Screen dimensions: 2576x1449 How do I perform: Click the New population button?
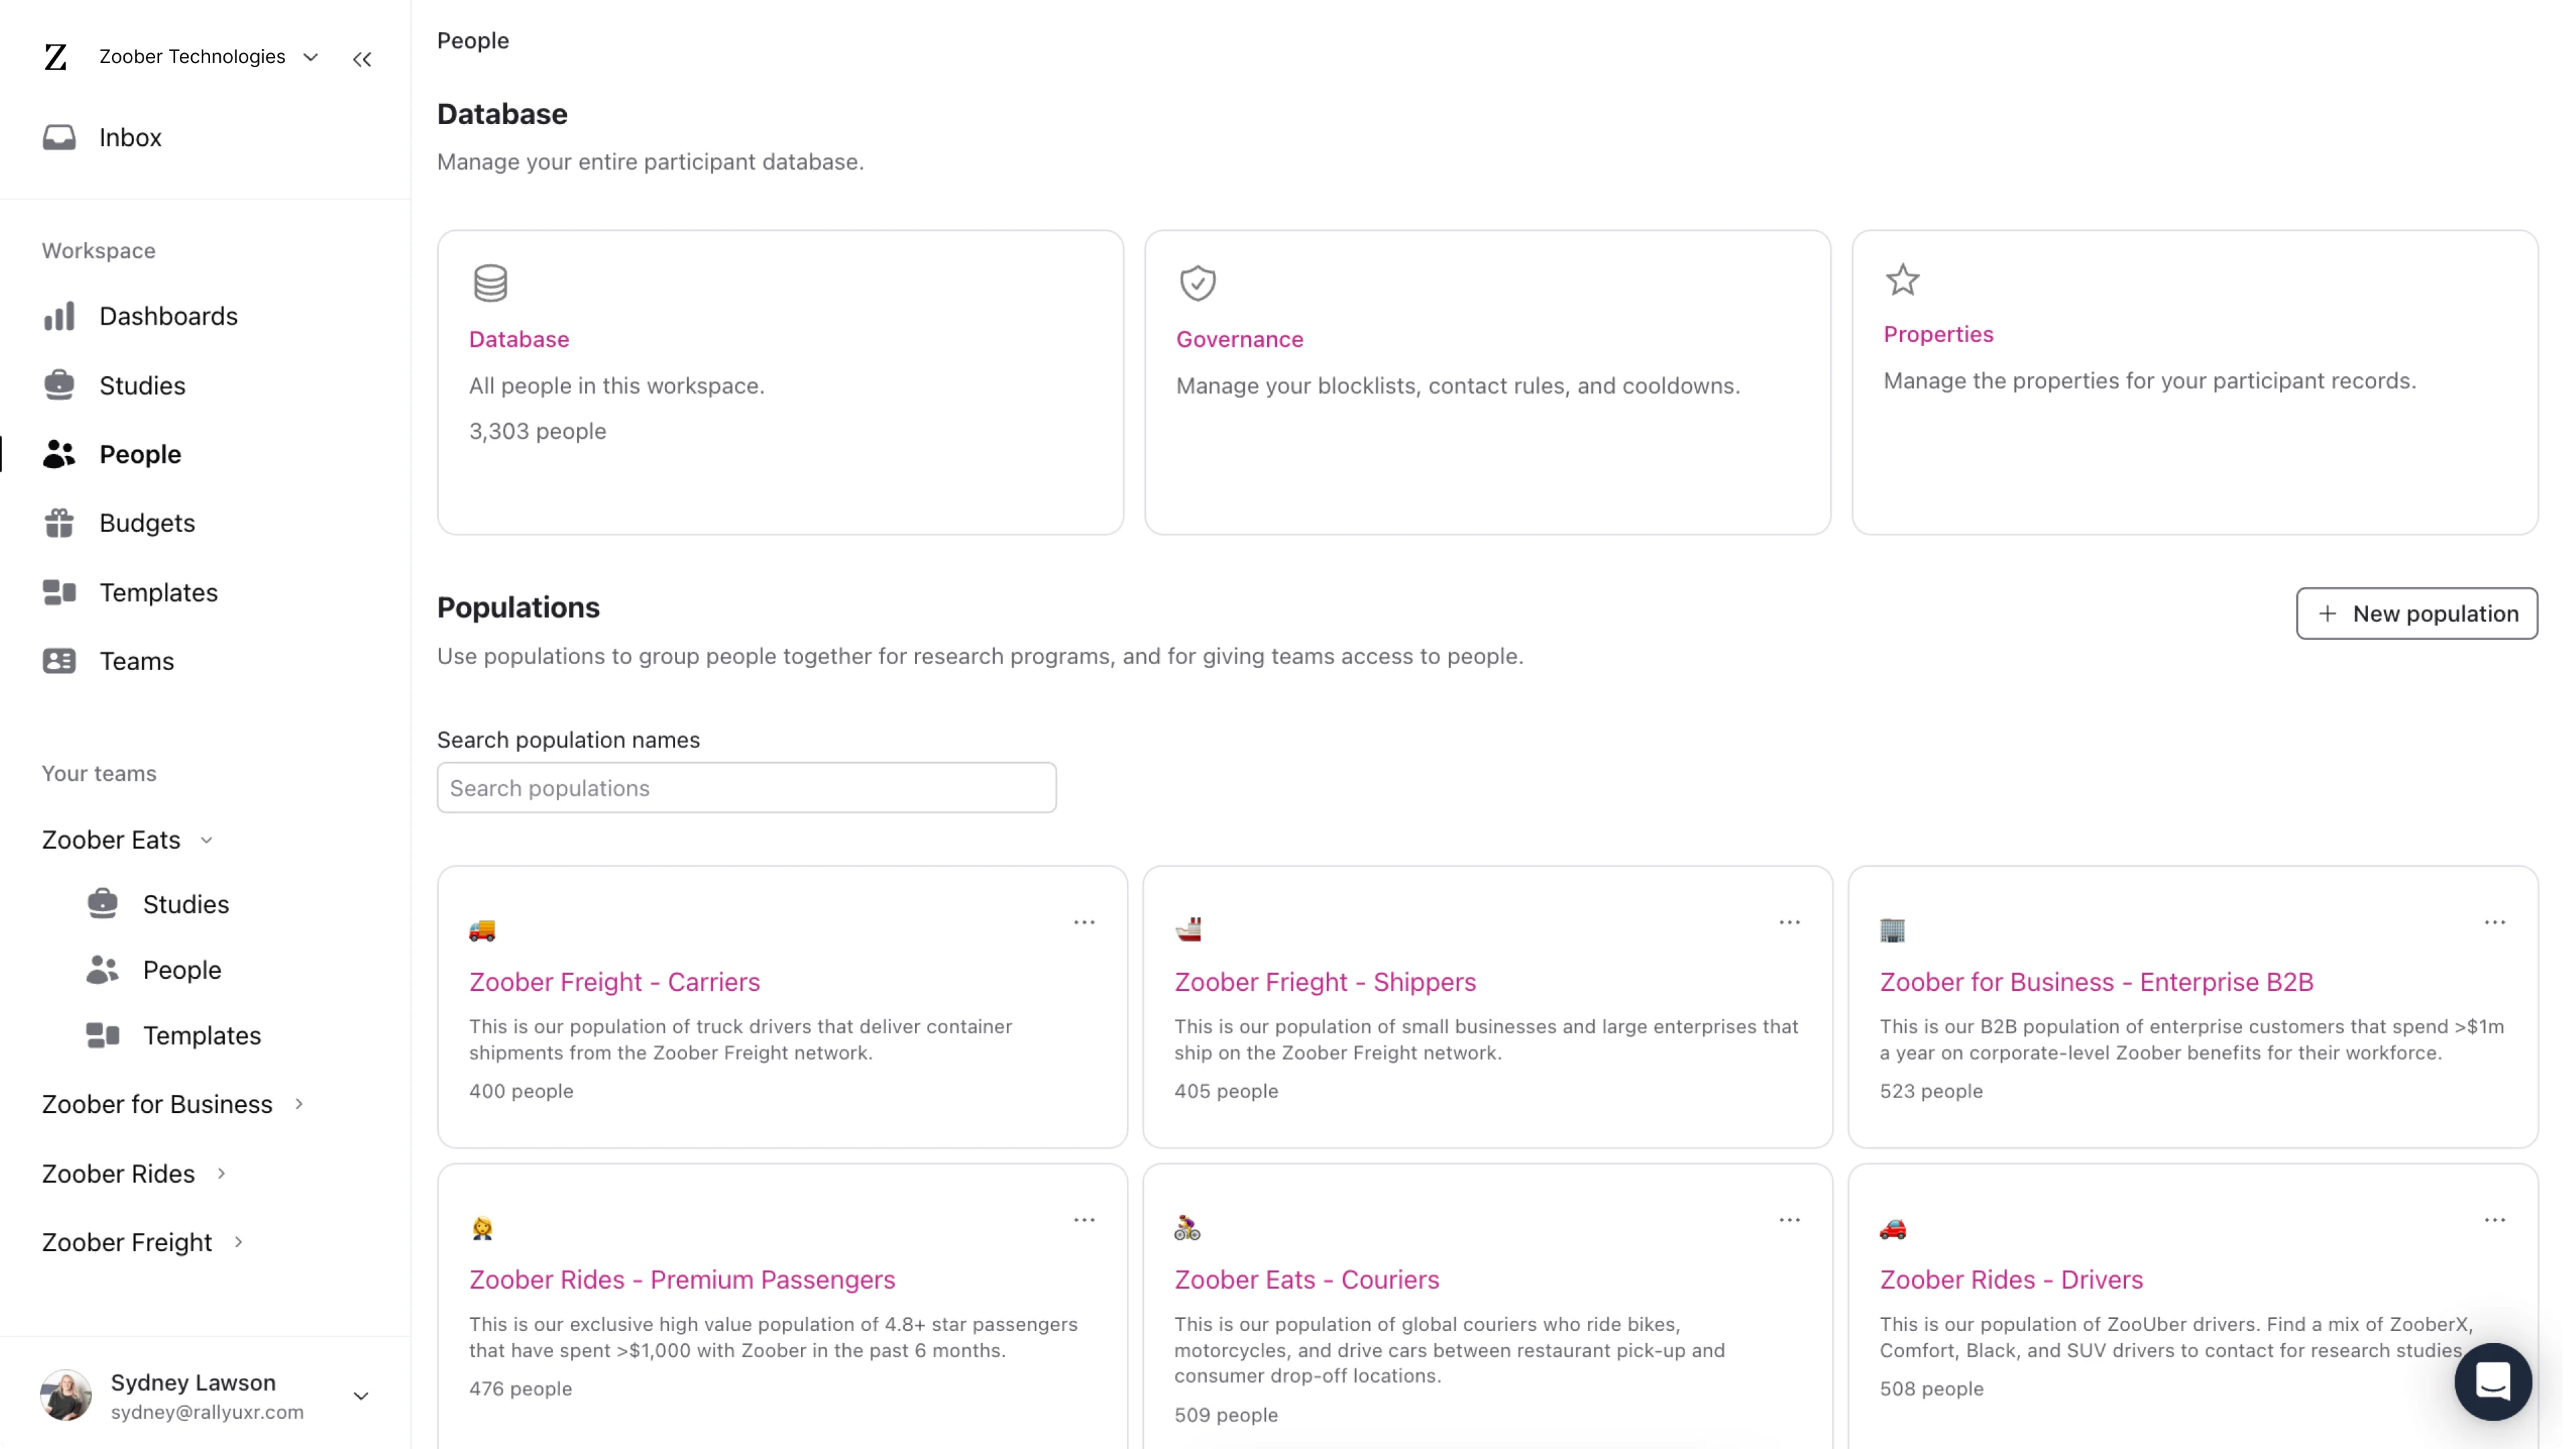2416,613
